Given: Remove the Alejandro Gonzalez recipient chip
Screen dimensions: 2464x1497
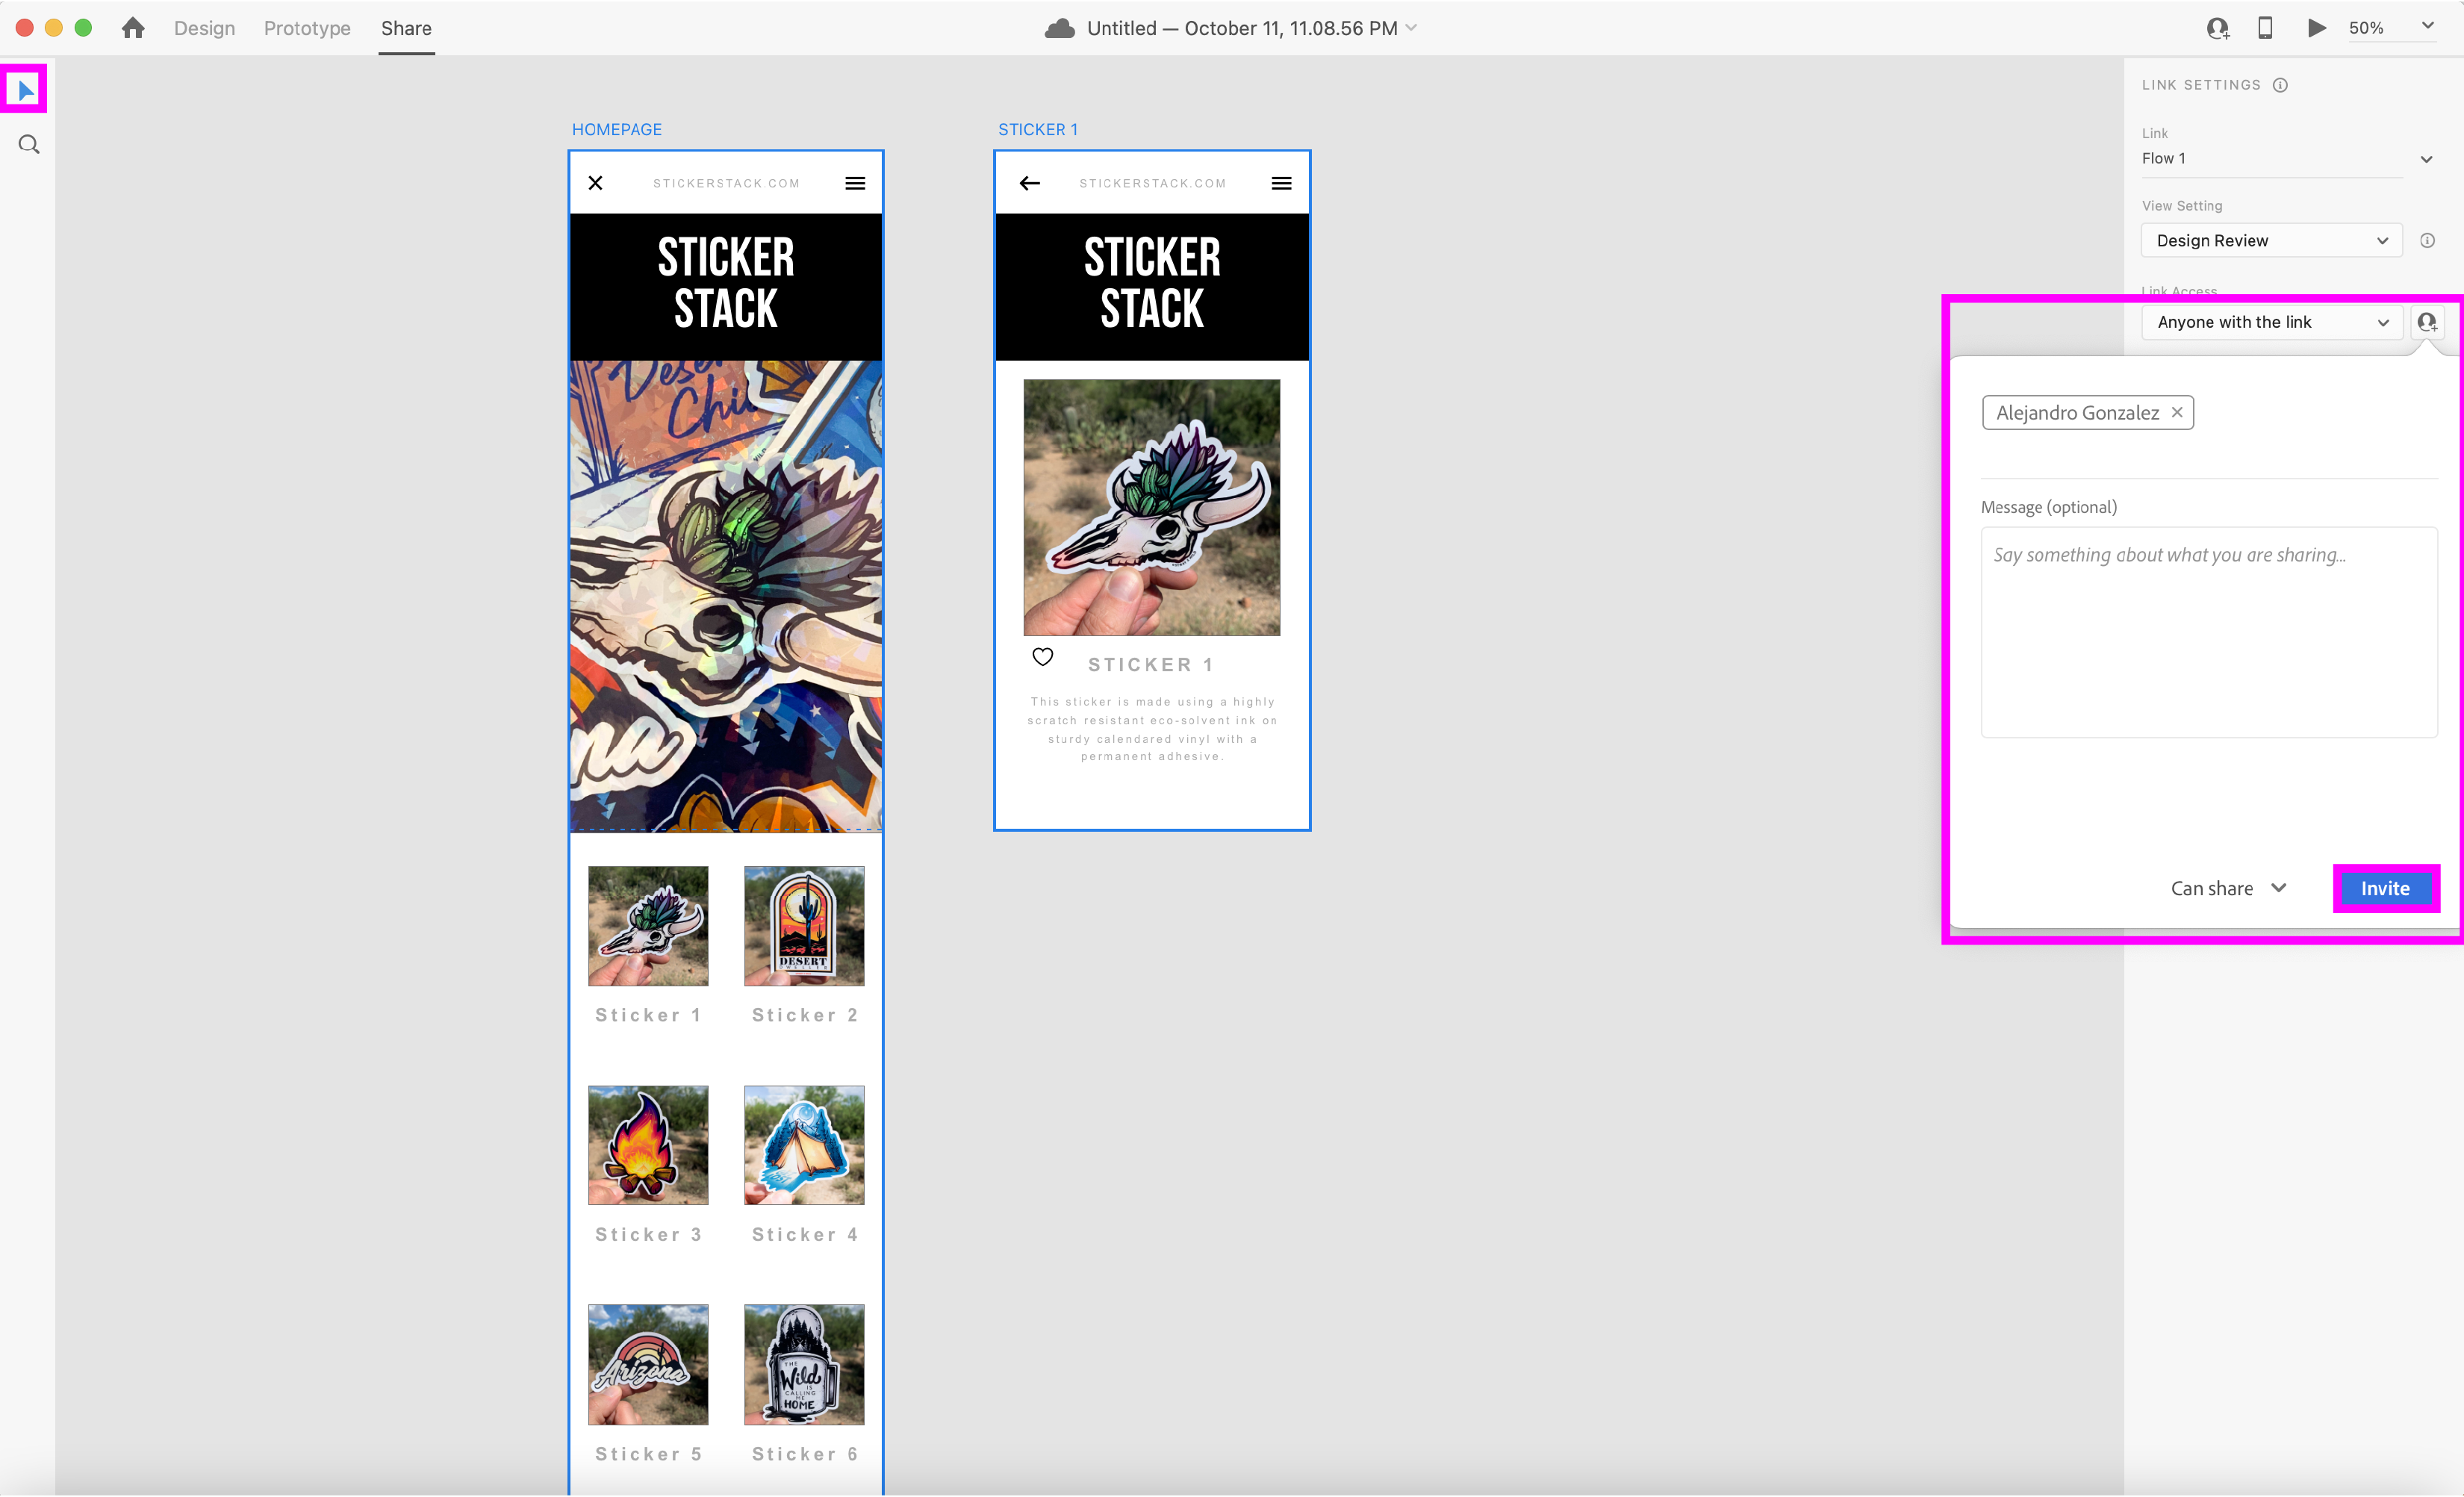Looking at the screenshot, I should (x=2177, y=412).
